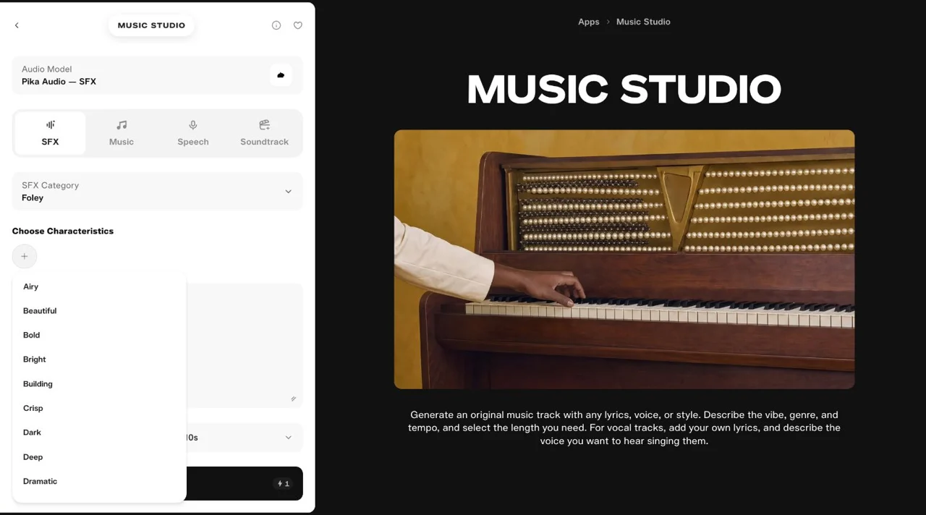The height and width of the screenshot is (515, 926).
Task: Choose Building from the characteristics list
Action: 99,384
